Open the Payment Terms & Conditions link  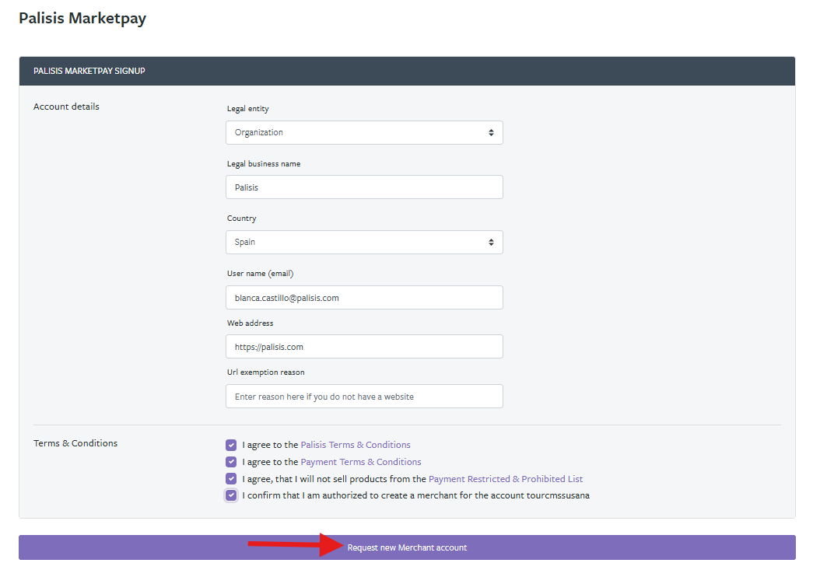coord(361,462)
